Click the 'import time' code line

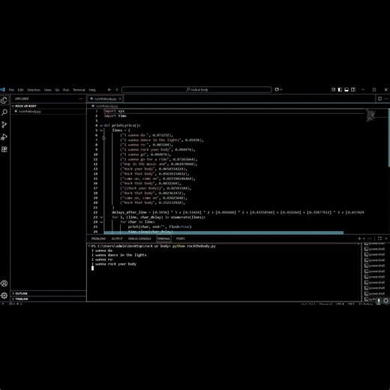(x=115, y=115)
